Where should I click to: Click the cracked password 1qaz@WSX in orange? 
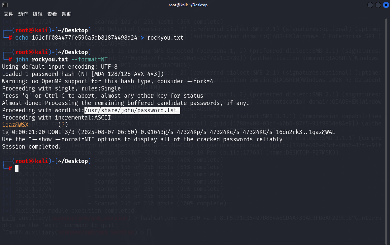coord(15,125)
